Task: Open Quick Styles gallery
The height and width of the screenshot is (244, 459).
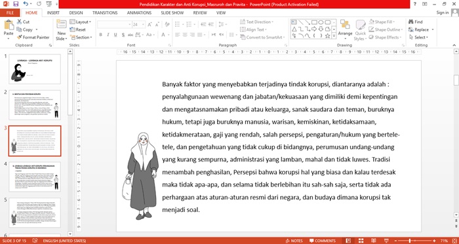Action: [361, 30]
